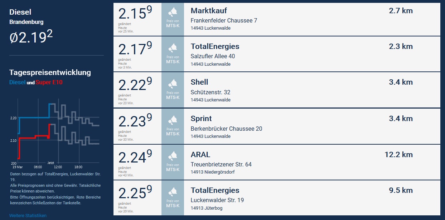This screenshot has width=445, height=220.
Task: Open the Weitere Statistiken link
Action: [x=28, y=216]
